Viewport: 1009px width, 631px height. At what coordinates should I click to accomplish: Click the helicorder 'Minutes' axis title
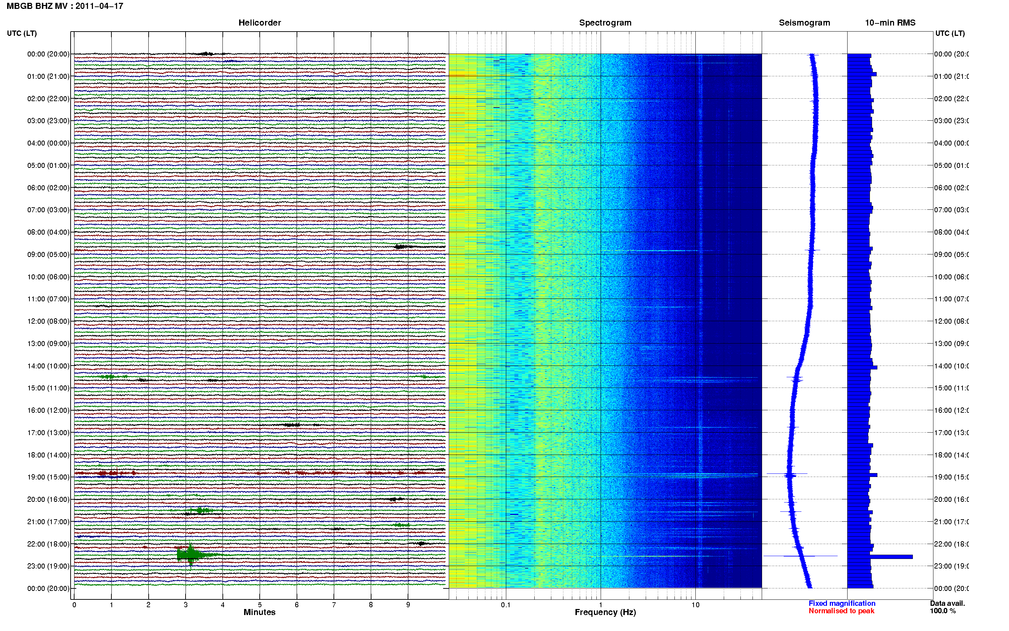259,612
